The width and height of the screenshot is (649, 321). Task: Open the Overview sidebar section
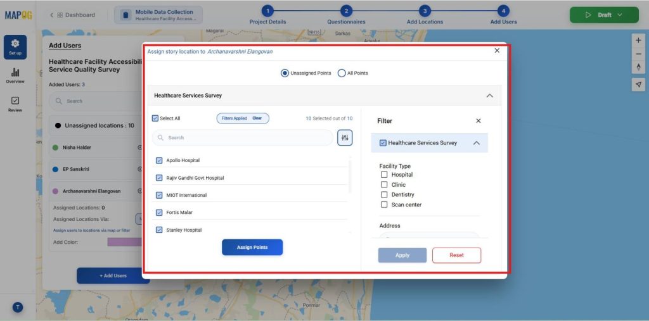[15, 76]
